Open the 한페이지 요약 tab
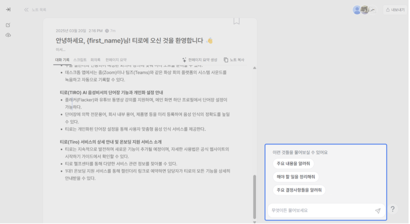Image resolution: width=410 pixels, height=224 pixels. pyautogui.click(x=116, y=60)
